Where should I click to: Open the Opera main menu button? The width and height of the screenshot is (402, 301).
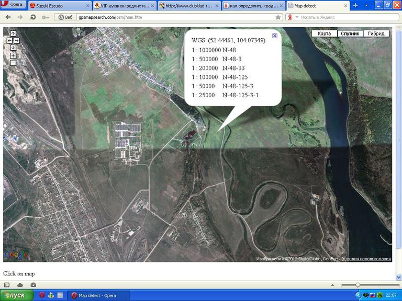pos(14,6)
